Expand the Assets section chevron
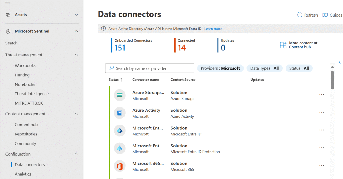 click(76, 15)
